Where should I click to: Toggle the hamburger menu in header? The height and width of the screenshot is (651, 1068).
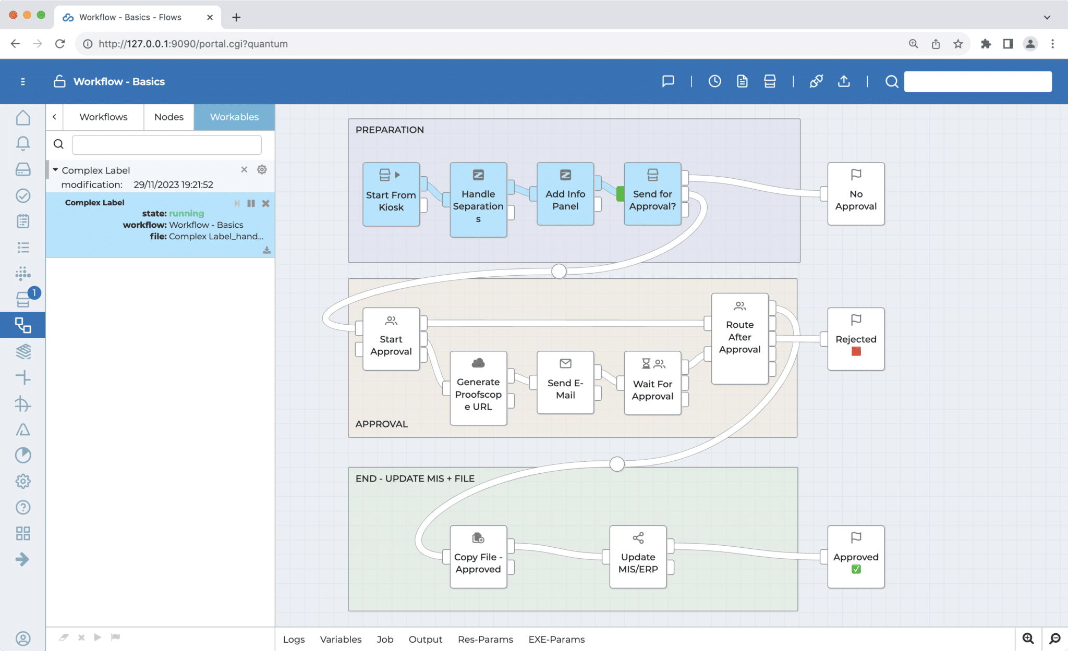point(23,81)
